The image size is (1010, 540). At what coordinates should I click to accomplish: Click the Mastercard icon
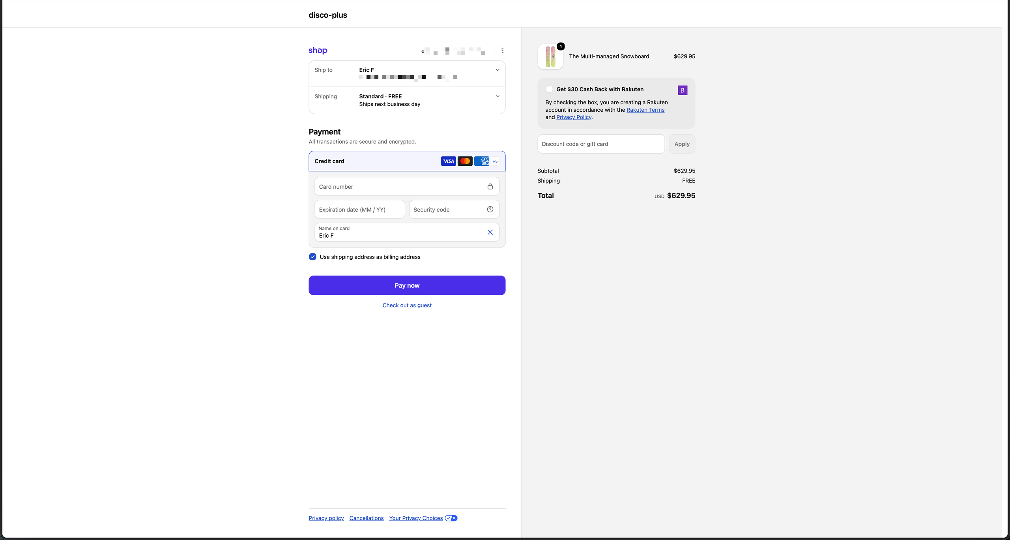[x=465, y=161]
